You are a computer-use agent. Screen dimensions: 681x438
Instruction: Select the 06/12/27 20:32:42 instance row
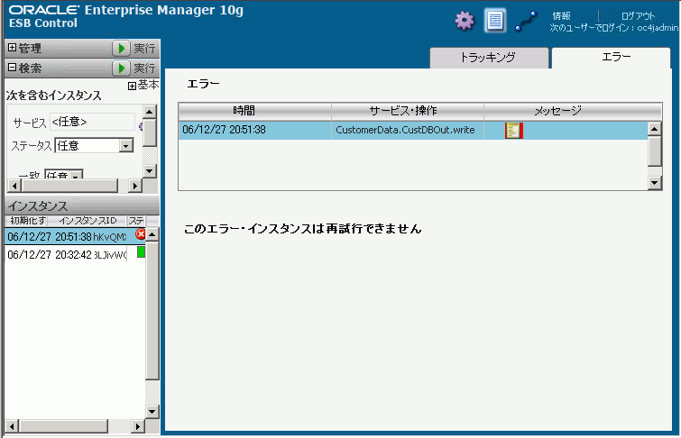click(76, 254)
